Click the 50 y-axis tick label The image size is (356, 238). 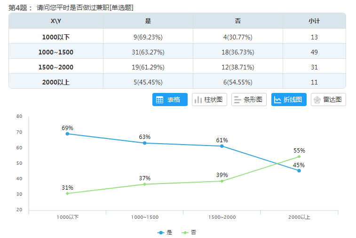19,163
